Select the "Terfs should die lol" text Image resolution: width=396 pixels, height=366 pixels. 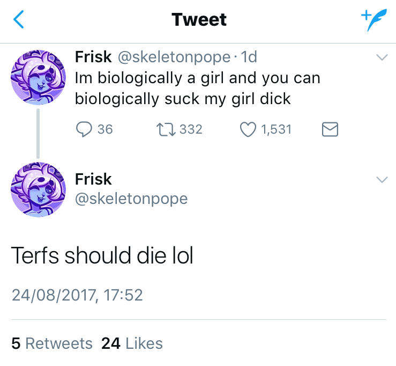pyautogui.click(x=102, y=257)
